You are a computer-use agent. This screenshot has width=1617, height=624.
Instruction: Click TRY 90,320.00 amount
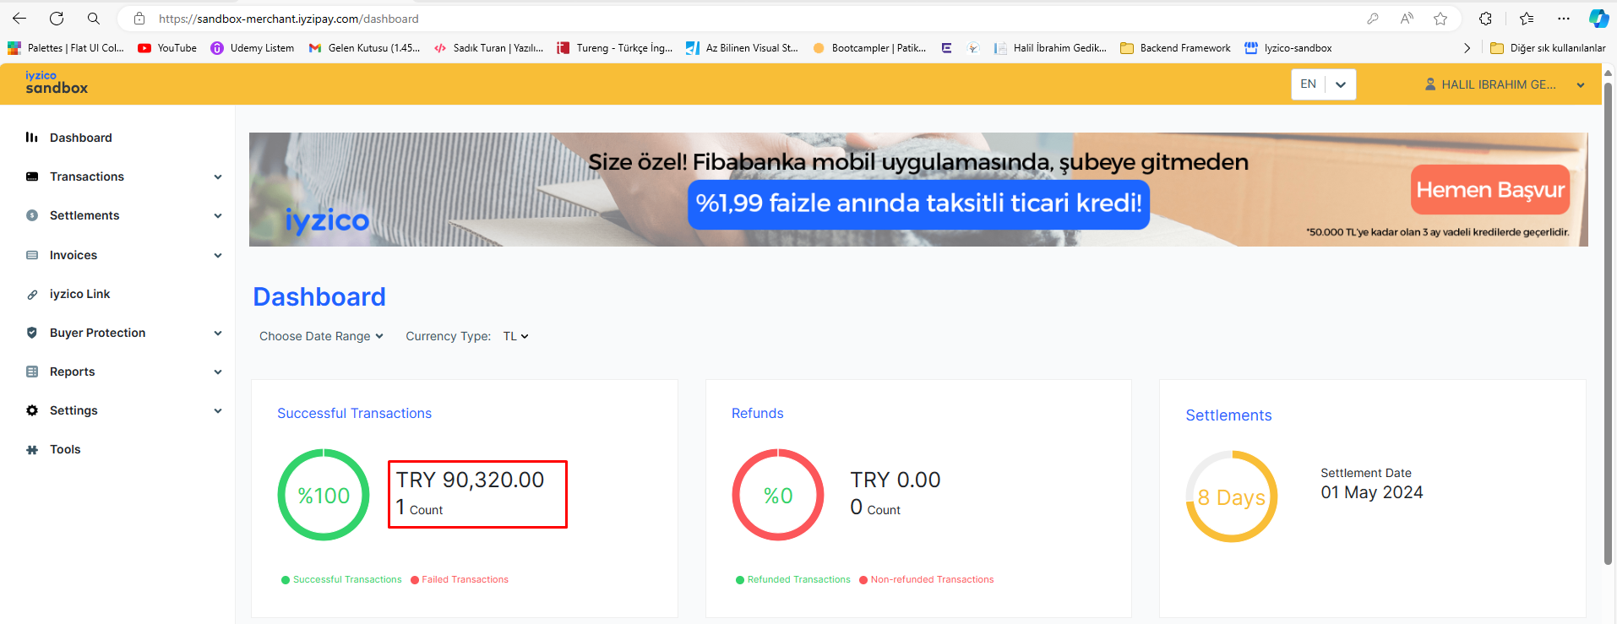tap(470, 480)
